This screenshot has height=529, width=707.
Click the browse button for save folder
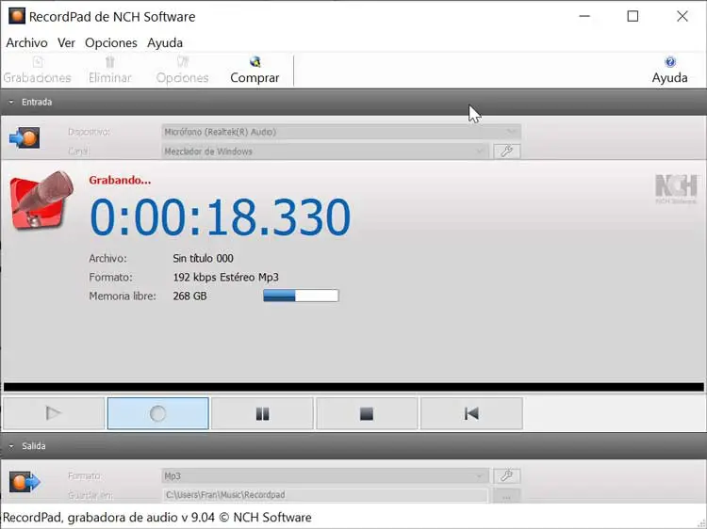tap(507, 496)
